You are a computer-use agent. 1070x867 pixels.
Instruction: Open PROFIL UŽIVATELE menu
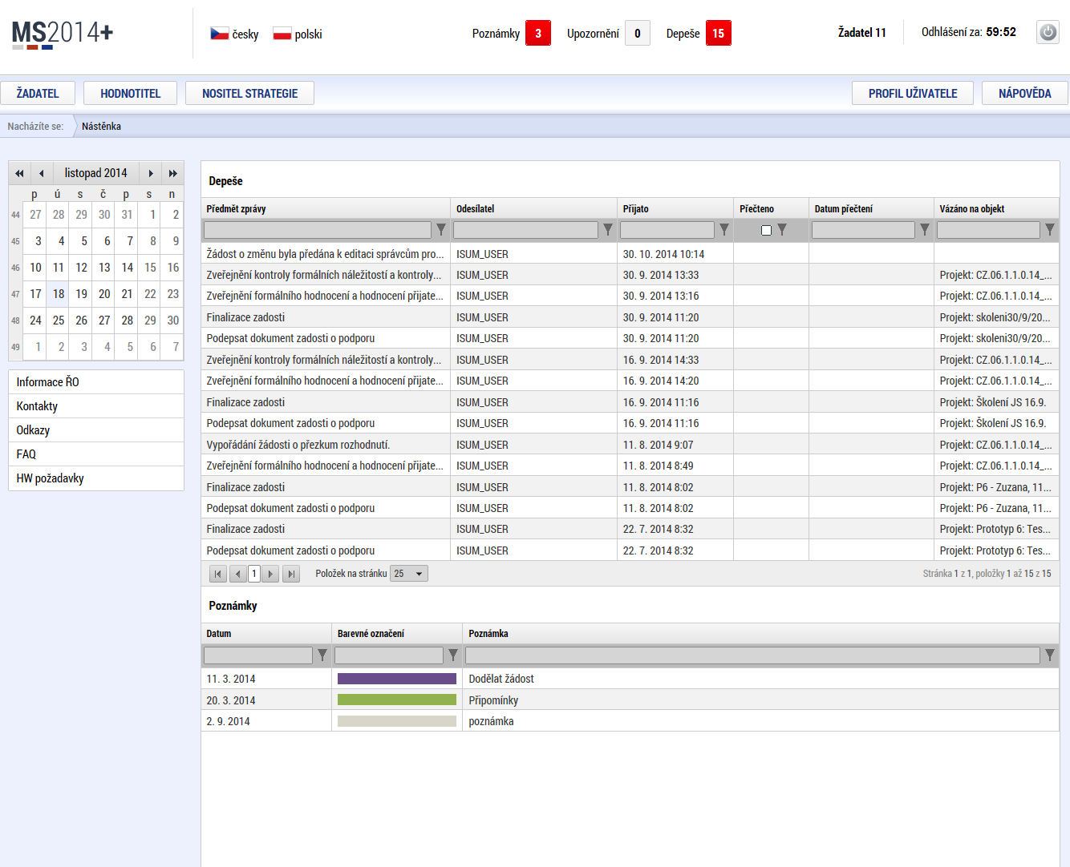pos(913,93)
